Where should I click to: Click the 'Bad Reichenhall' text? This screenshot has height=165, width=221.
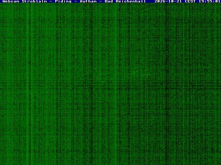(x=125, y=1)
